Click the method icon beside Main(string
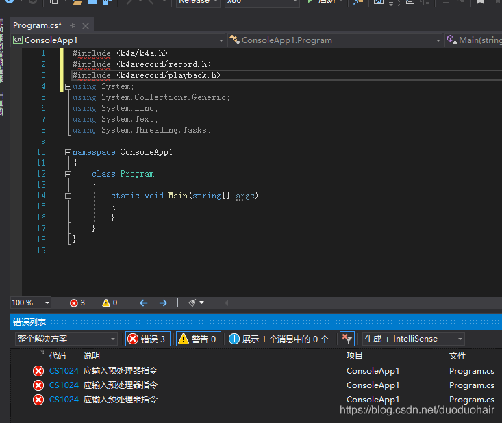 pyautogui.click(x=452, y=40)
